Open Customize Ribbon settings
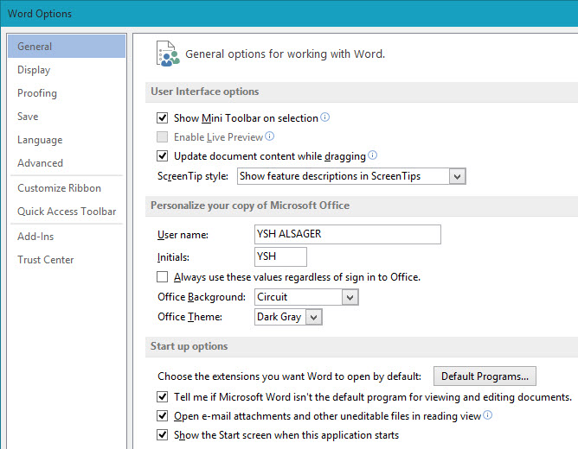Viewport: 578px width, 449px height. [67, 188]
